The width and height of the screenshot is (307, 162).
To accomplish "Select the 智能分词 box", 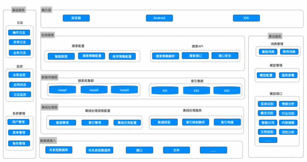I will coord(268,122).
